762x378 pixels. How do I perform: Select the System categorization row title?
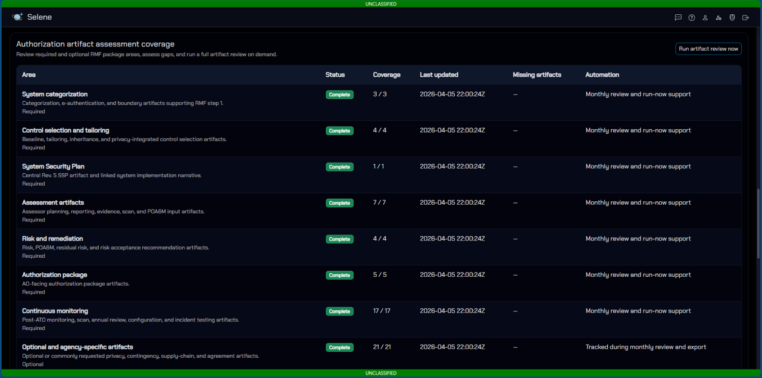55,94
